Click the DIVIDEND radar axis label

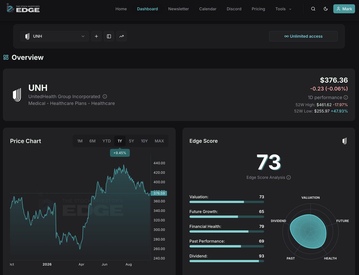click(x=279, y=221)
